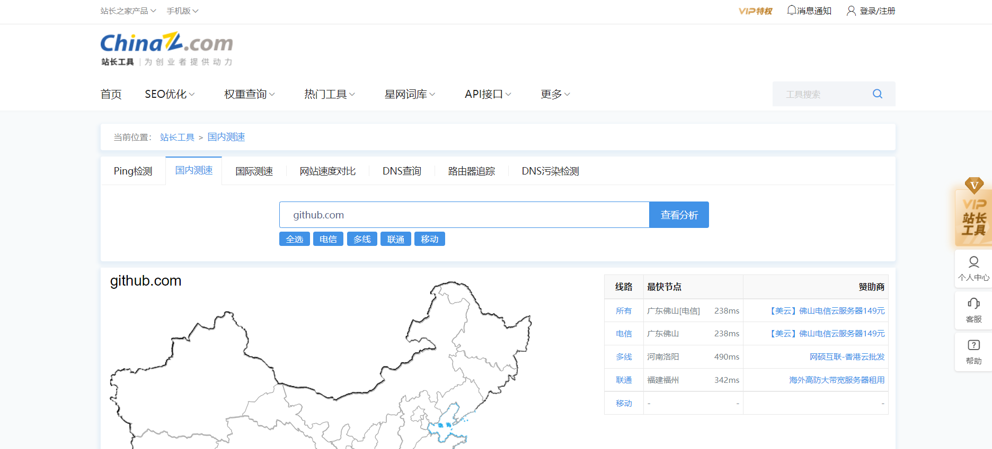
Task: Switch to the Ping检测 tab
Action: 133,171
